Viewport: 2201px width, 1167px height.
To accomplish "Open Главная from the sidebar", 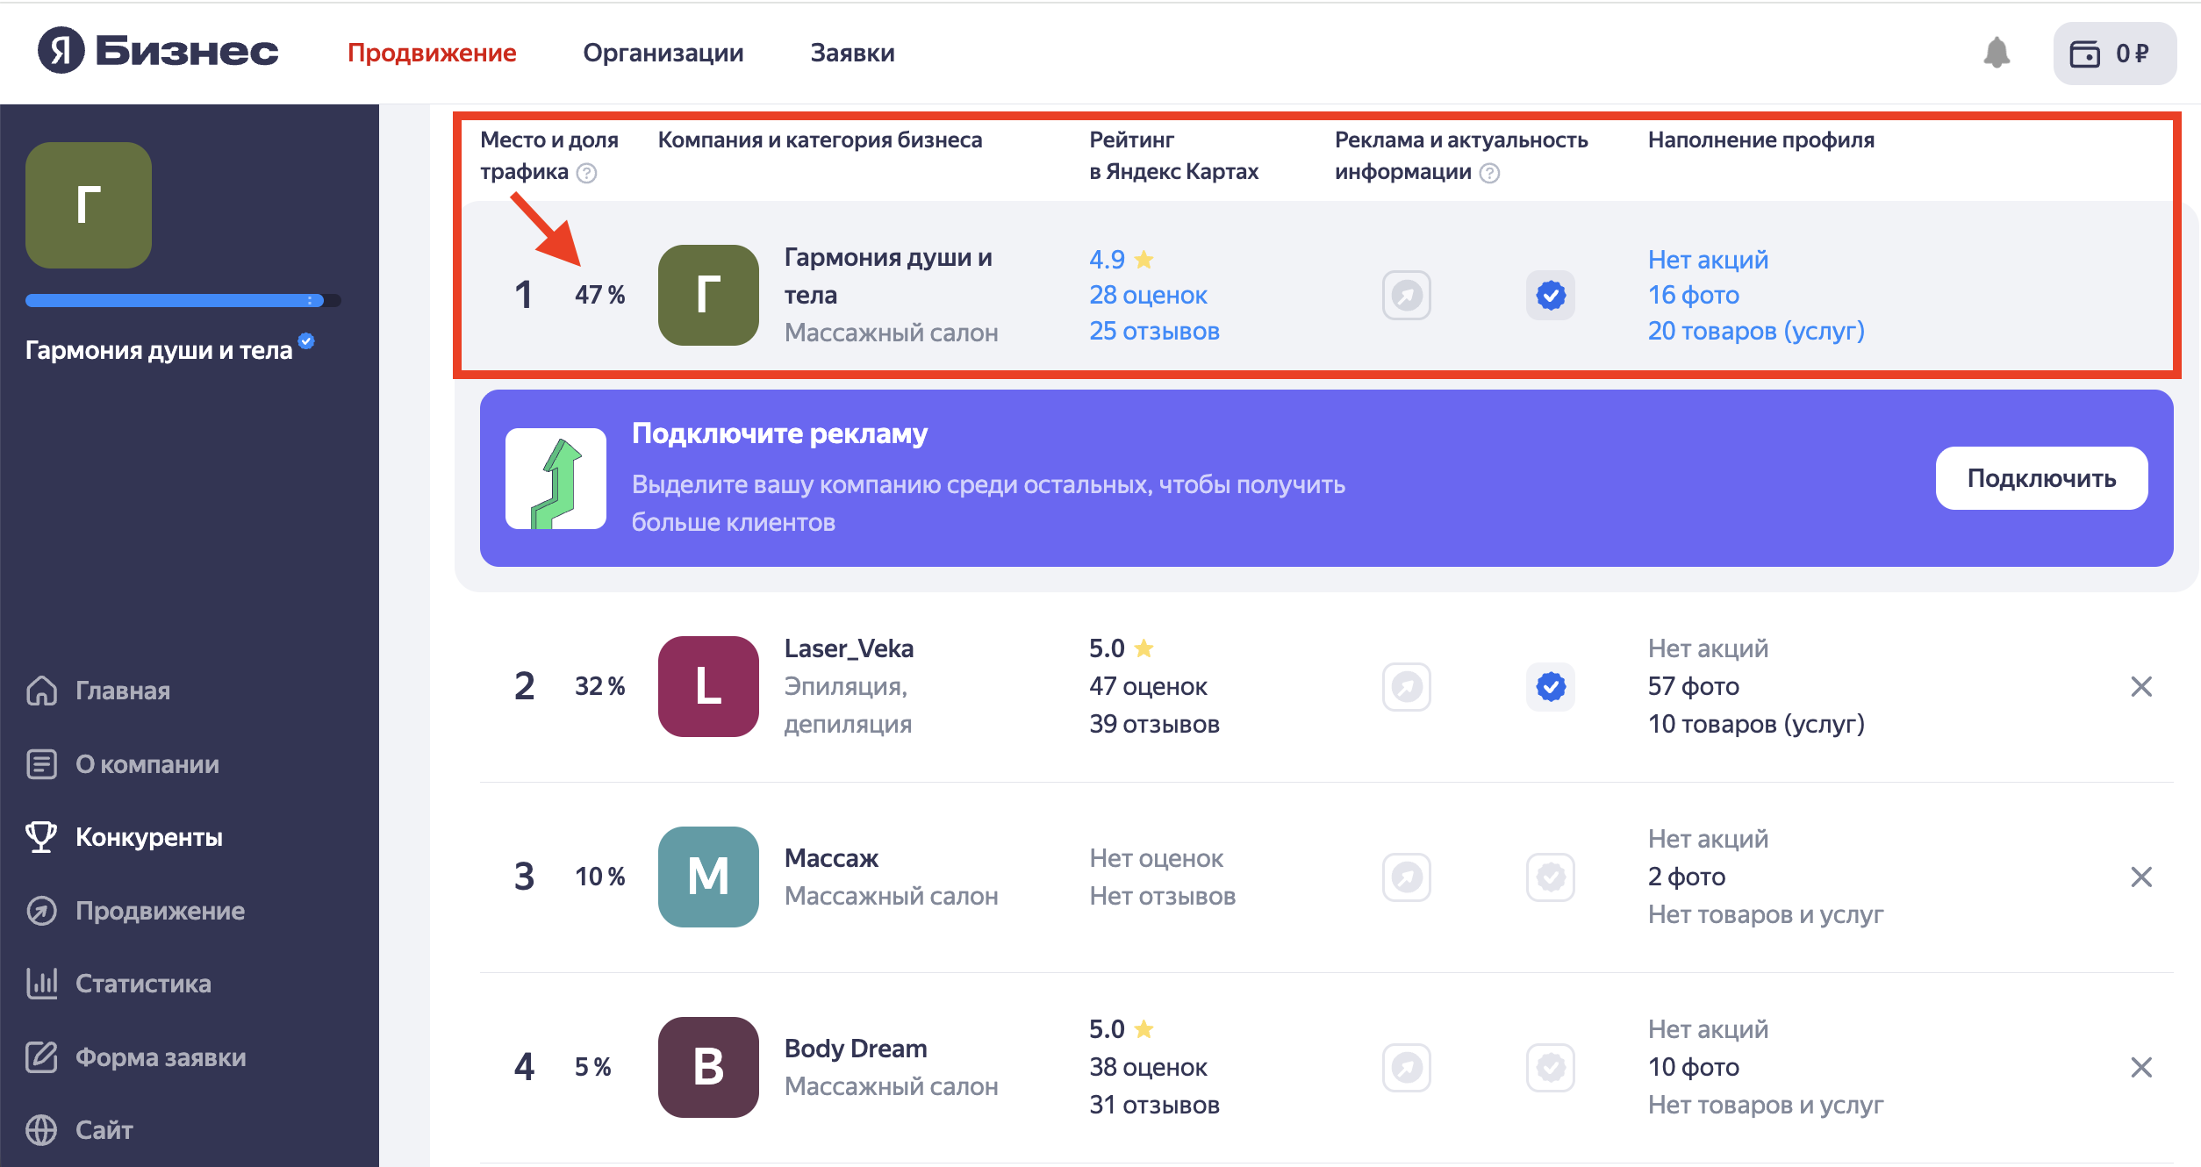I will 122,691.
